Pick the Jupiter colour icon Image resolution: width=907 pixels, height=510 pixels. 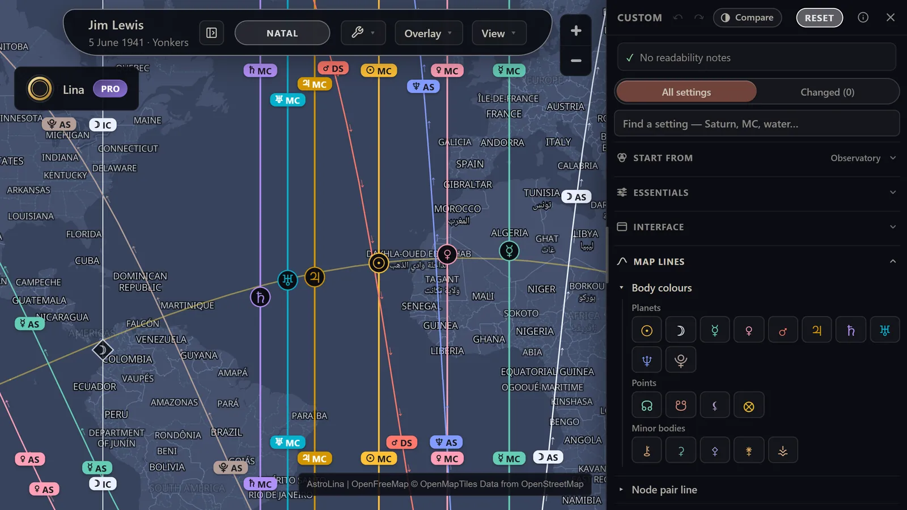pyautogui.click(x=817, y=330)
